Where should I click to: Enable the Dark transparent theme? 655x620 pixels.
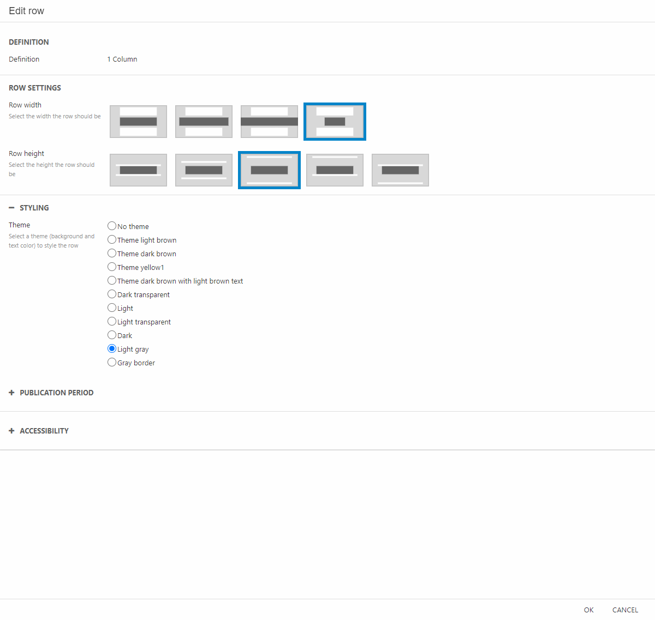point(112,294)
